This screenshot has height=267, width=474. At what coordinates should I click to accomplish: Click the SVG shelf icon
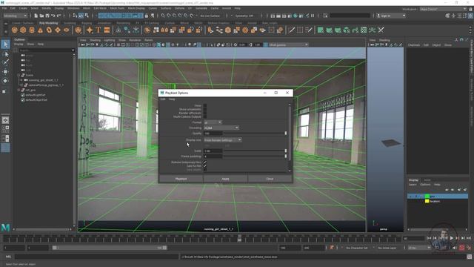click(x=107, y=30)
